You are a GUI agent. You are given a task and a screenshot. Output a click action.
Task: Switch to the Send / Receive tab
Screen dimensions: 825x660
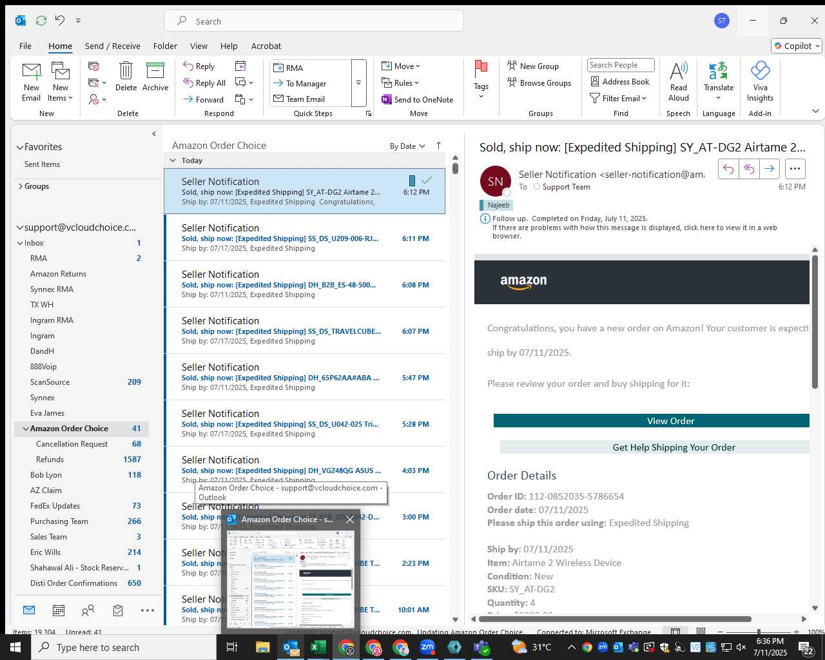tap(113, 46)
